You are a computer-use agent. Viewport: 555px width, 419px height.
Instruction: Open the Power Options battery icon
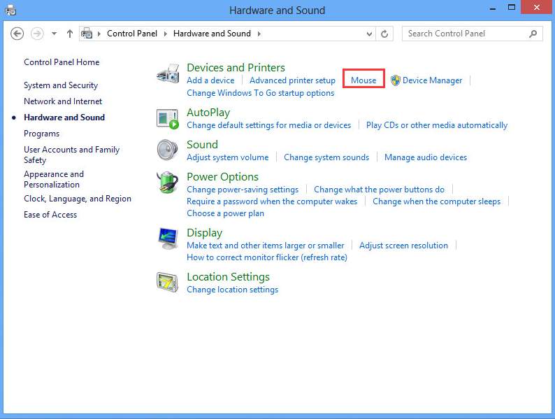tap(168, 183)
